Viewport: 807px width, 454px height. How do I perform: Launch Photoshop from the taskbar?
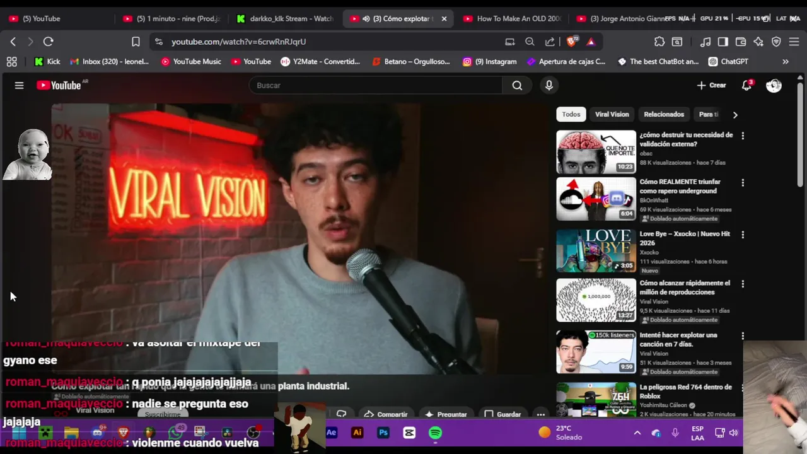click(x=383, y=433)
